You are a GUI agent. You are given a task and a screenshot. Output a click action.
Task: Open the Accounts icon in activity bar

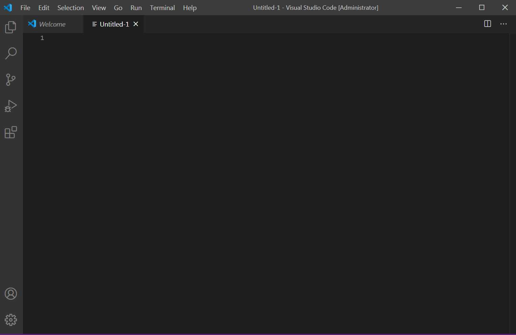click(x=11, y=294)
